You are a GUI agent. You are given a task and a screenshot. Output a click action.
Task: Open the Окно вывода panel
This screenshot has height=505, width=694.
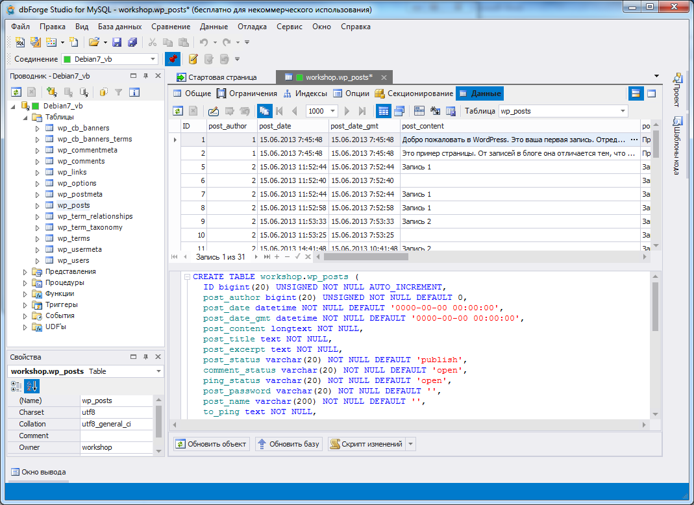[x=38, y=472]
